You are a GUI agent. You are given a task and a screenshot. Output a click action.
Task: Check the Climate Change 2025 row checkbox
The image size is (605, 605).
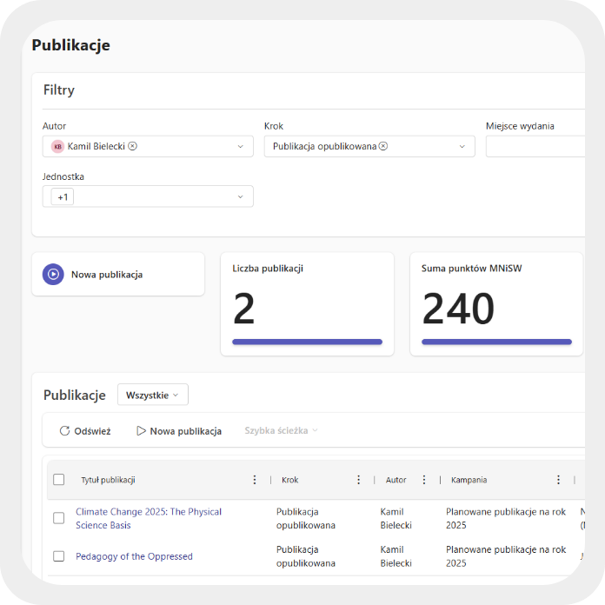coord(59,518)
